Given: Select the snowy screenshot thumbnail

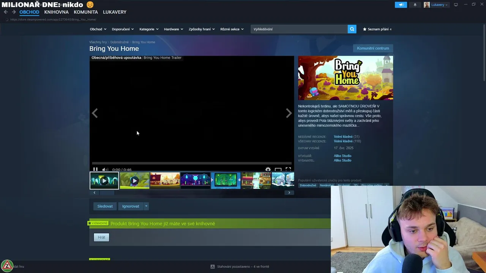Looking at the screenshot, I should coord(283,180).
